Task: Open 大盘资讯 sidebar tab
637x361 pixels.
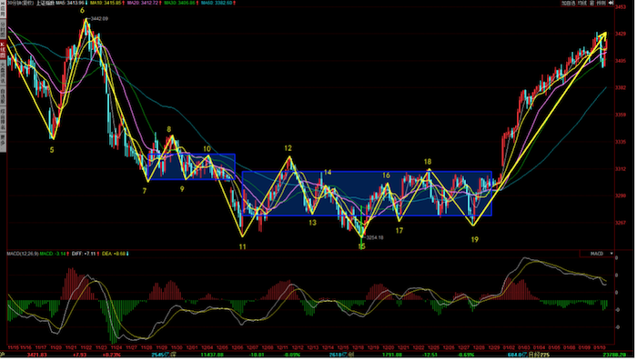Action: pyautogui.click(x=3, y=72)
